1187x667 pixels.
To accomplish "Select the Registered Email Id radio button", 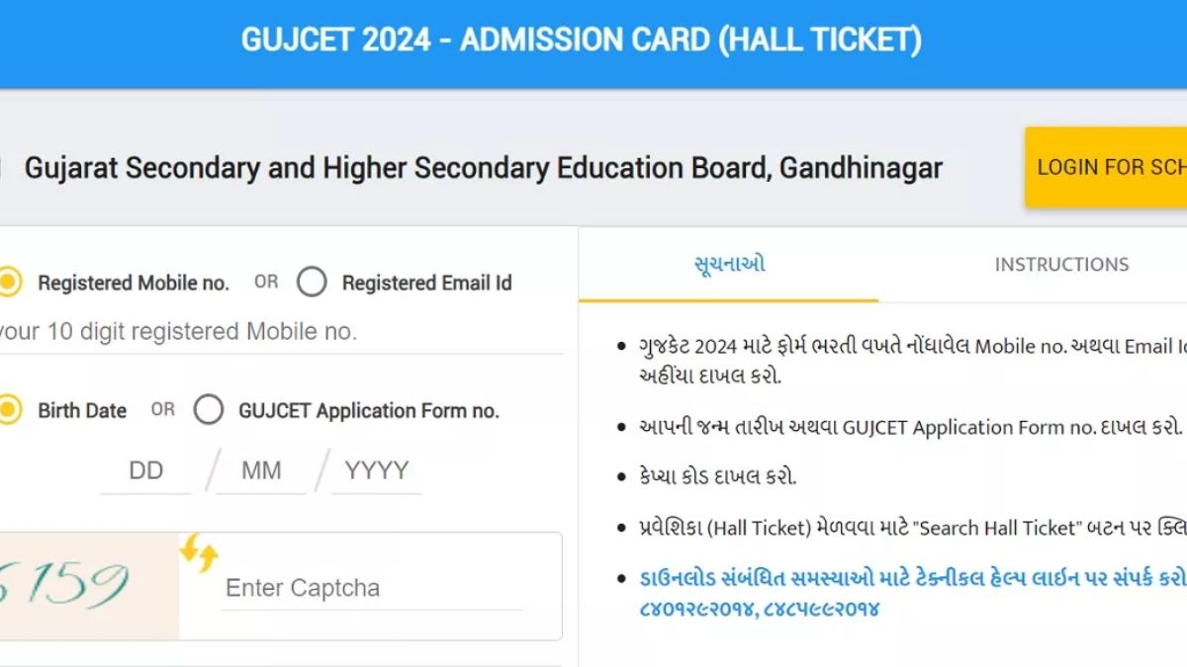I will pos(312,282).
